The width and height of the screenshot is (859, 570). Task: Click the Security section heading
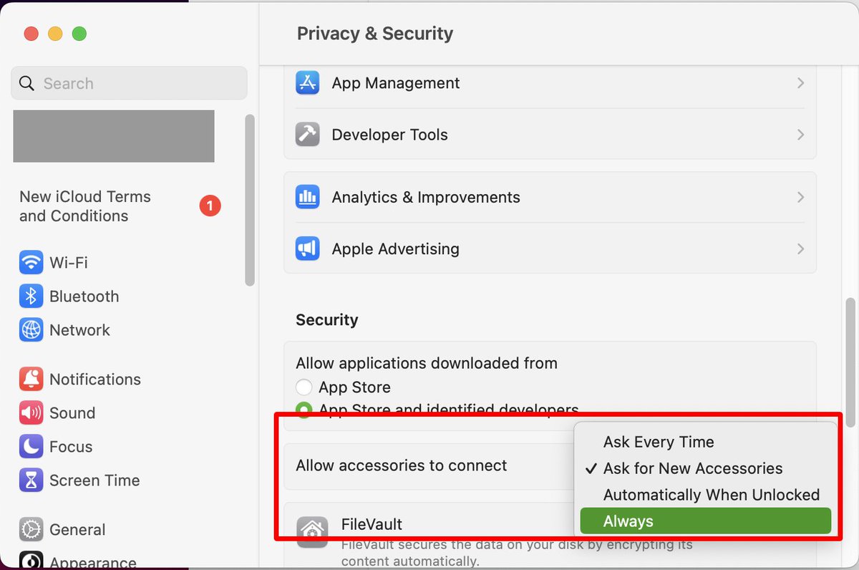[327, 319]
